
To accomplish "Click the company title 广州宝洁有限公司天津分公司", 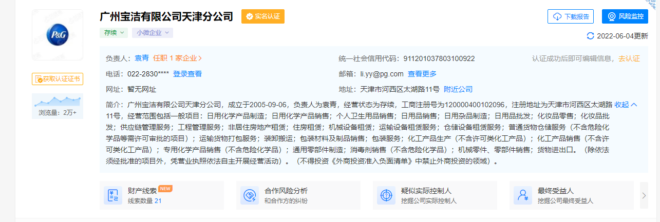I will click(167, 16).
